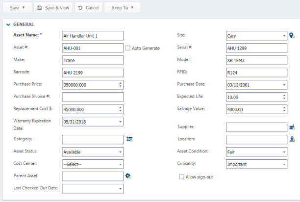This screenshot has height=202, width=300.
Task: Open the supplier lookup icon
Action: tap(292, 127)
